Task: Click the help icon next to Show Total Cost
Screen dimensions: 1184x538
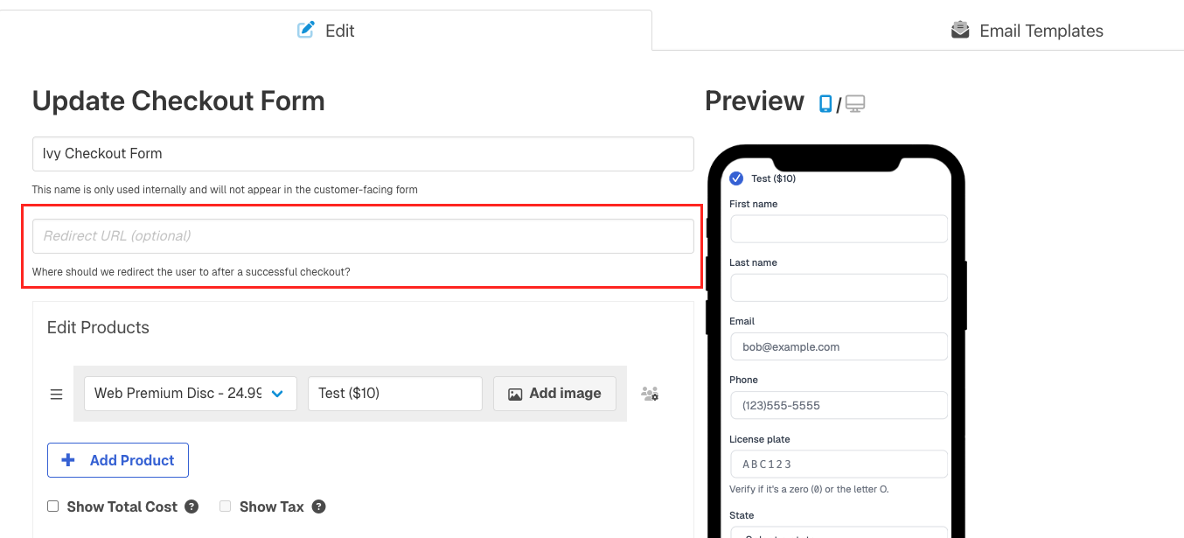Action: click(193, 507)
